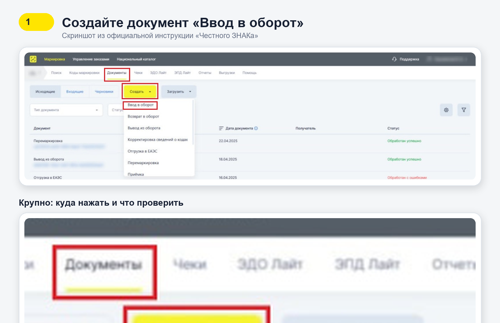Screen dimensions: 500x323
Task: Click the date 22.04.2025
Action: tap(228, 141)
